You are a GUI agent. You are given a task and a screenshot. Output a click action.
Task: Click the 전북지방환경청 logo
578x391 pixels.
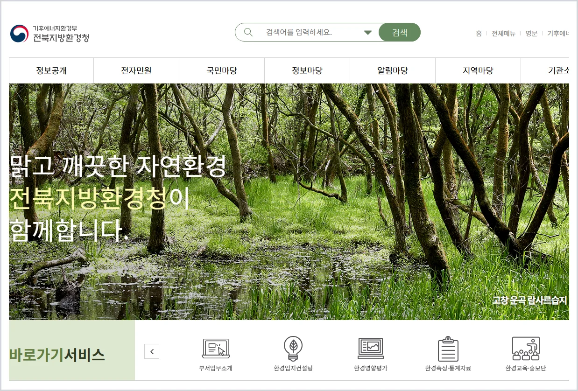tap(49, 33)
